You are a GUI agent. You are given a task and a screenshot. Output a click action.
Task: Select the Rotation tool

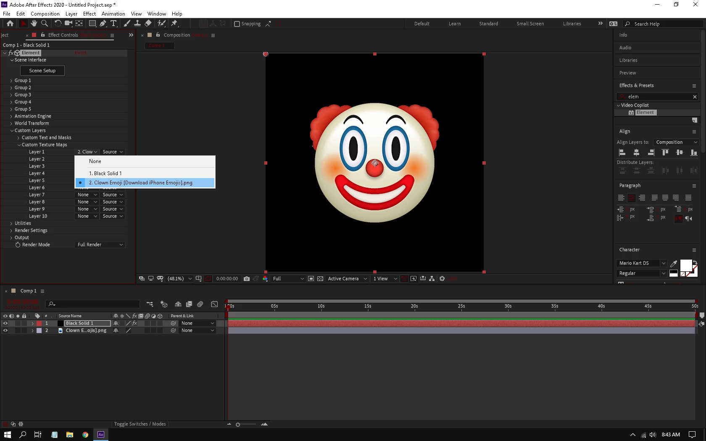tap(58, 24)
